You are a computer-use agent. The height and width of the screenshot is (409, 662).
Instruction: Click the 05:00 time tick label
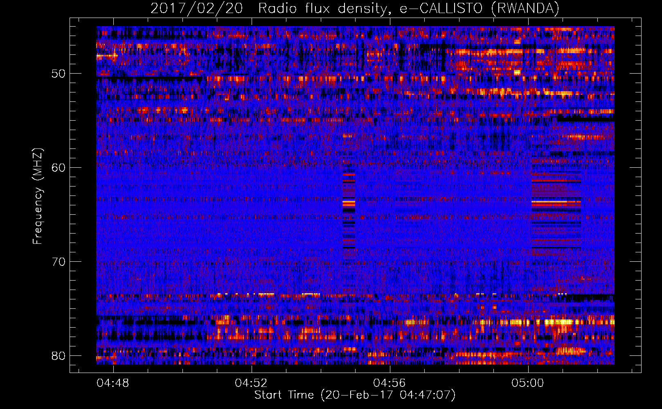[x=528, y=383]
